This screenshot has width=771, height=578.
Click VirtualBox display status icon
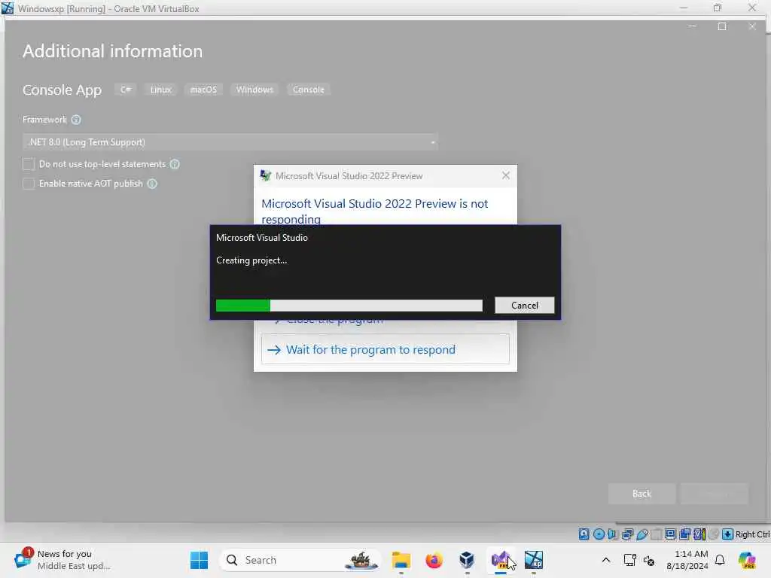point(670,534)
